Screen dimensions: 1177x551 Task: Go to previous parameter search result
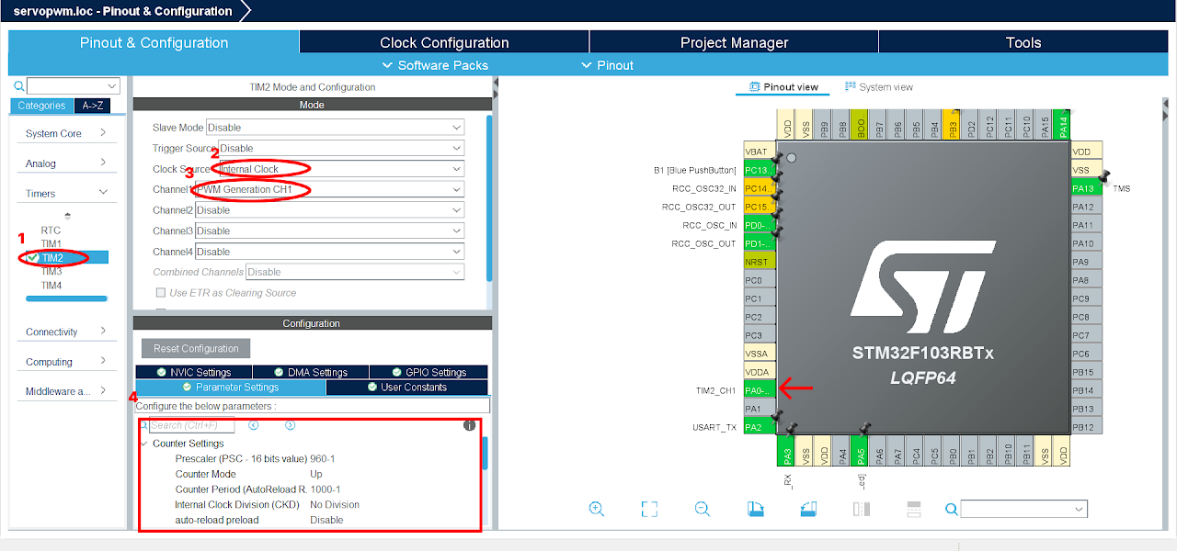254,425
